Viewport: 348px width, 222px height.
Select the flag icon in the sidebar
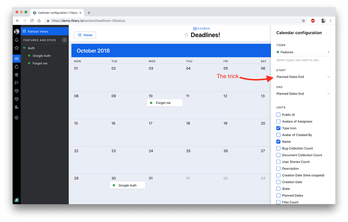pyautogui.click(x=16, y=83)
